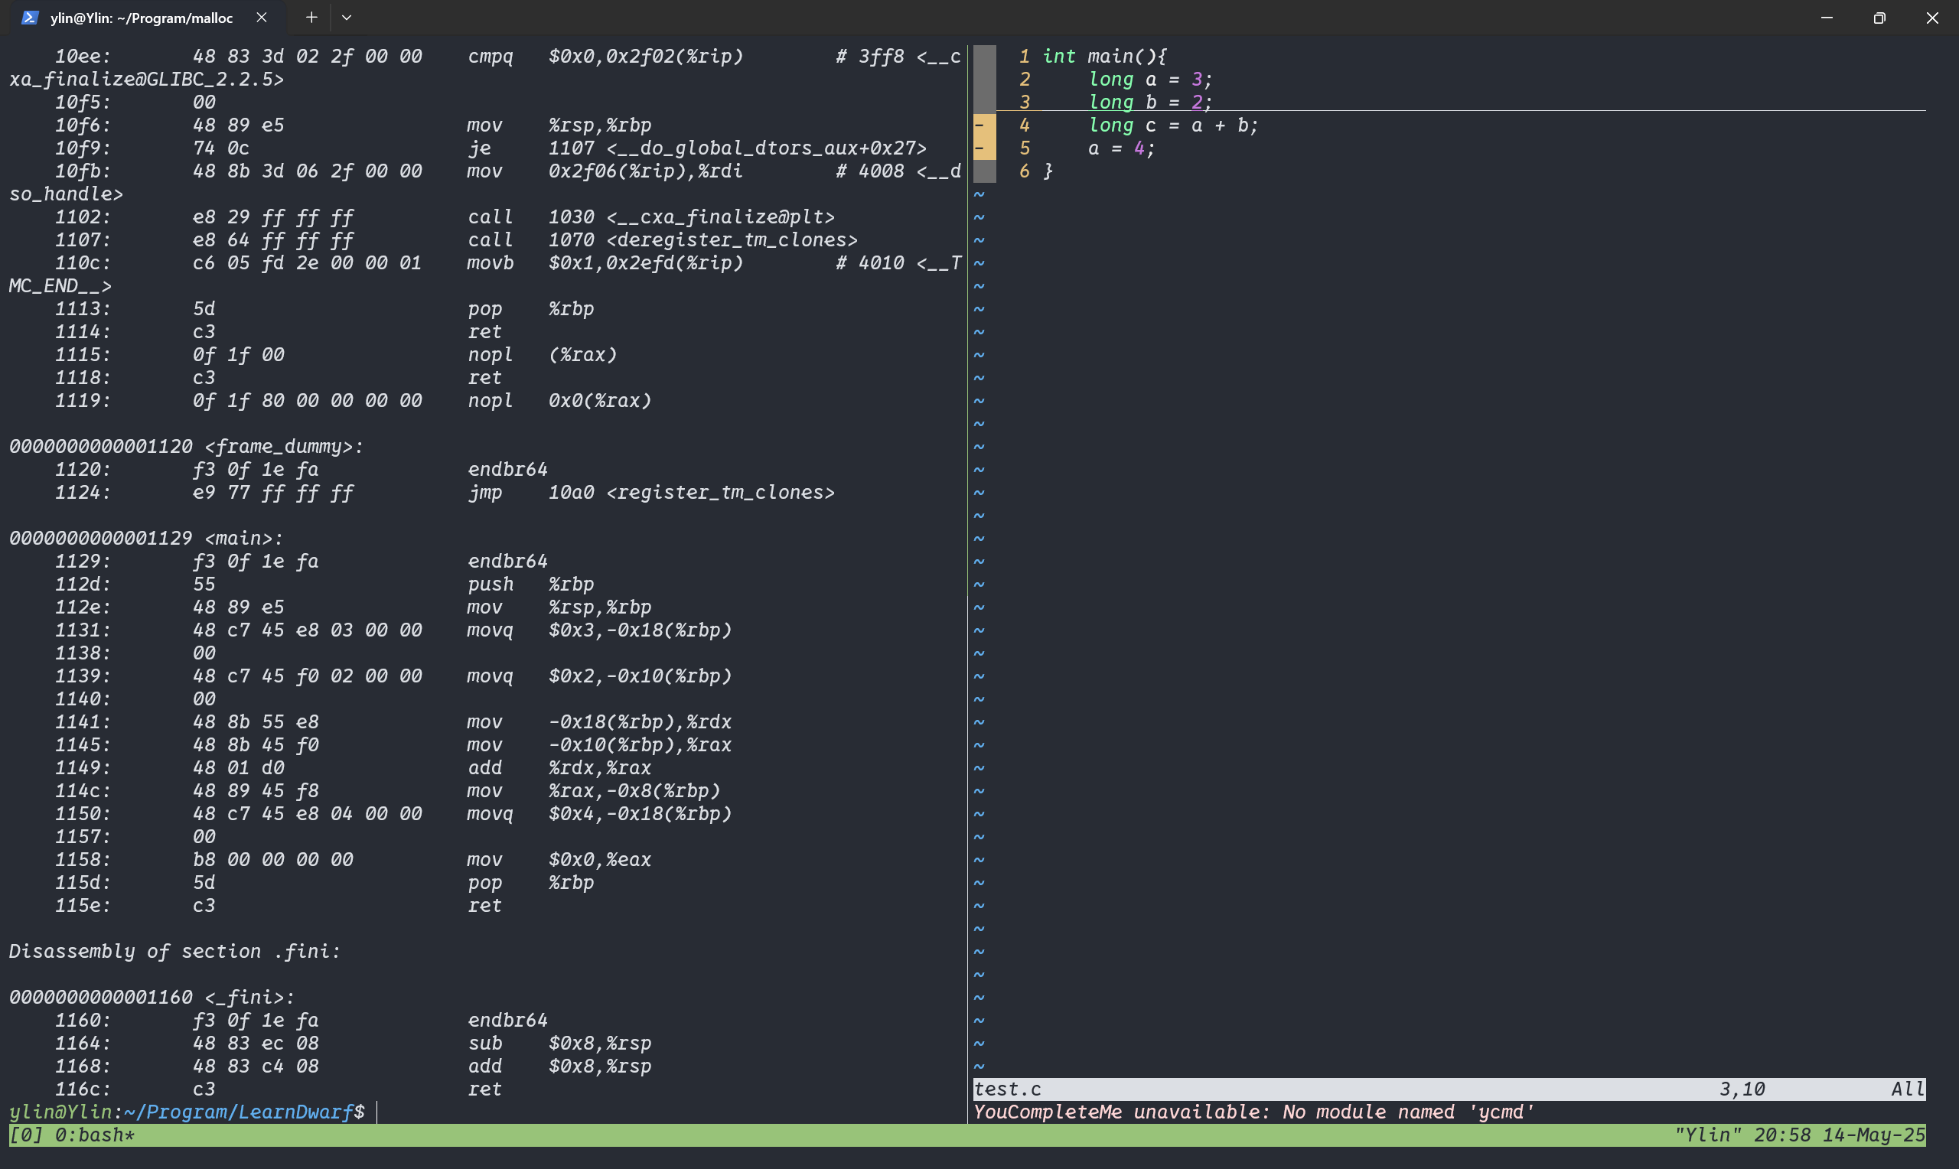Click 'add %rdx,%rax' instruction at 1149
This screenshot has width=1959, height=1169.
pos(559,767)
